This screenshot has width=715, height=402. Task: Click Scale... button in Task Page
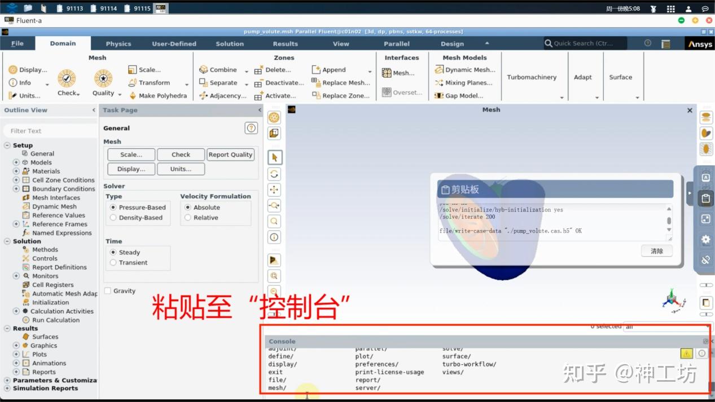(x=131, y=154)
